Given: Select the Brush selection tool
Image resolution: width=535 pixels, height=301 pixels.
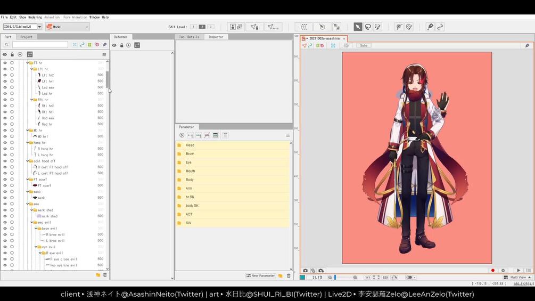Looking at the screenshot, I should (x=378, y=27).
